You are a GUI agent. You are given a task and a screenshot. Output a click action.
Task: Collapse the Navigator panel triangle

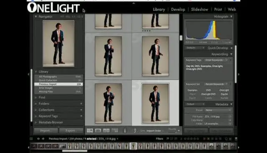point(36,17)
